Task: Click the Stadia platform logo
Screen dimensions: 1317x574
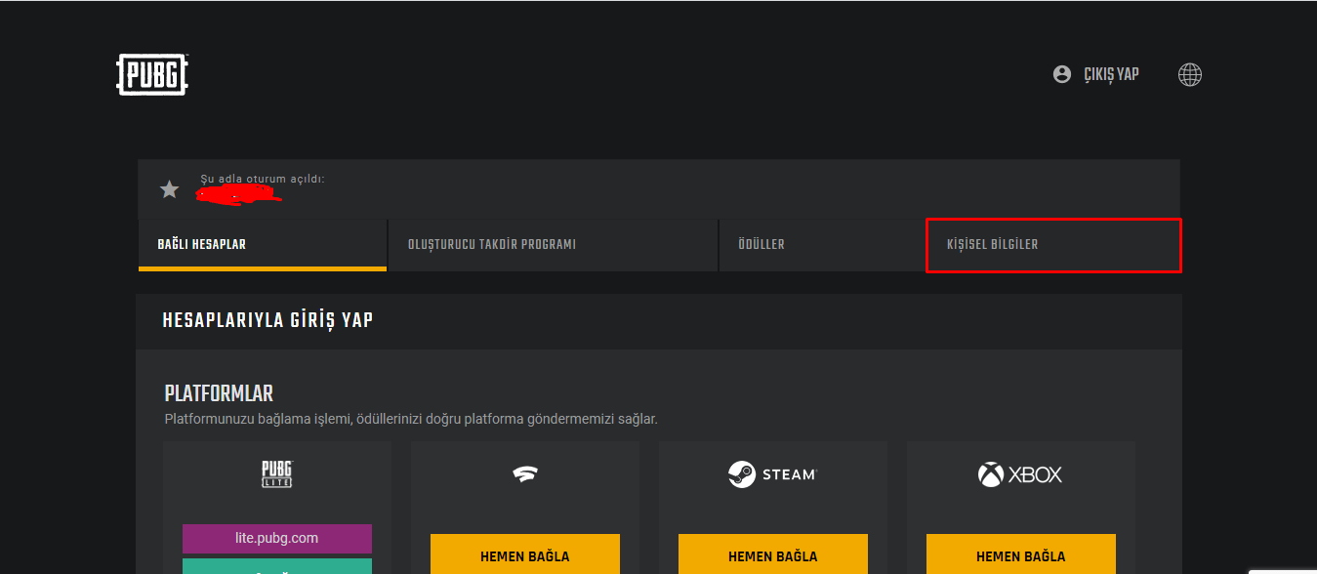Action: click(x=525, y=475)
